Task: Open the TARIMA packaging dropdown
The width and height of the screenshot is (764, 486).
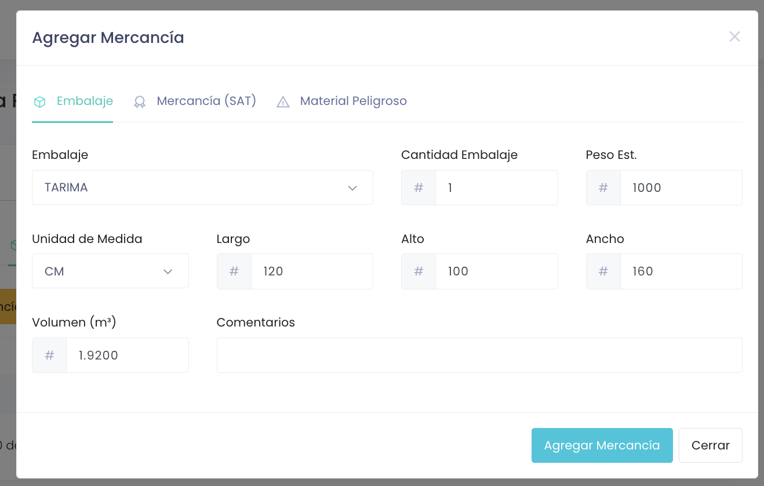Action: click(x=202, y=187)
